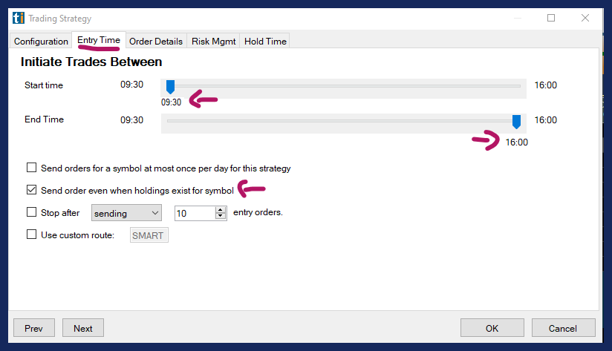Screen dimensions: 612x351
Task: Click the entry orders number field
Action: [193, 214]
